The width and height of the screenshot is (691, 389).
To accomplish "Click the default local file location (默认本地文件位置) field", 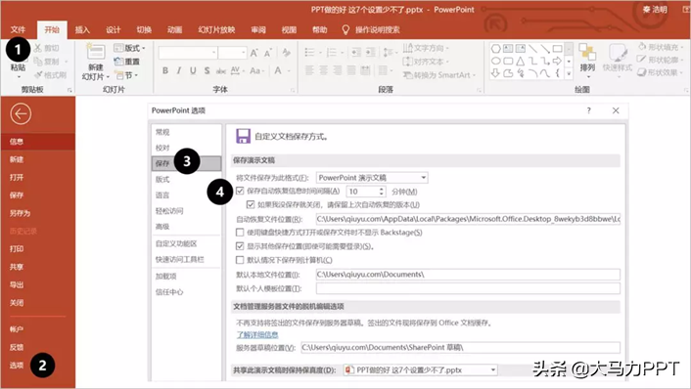I will (x=468, y=274).
